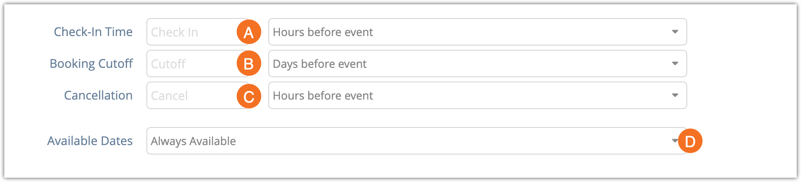Open the Check-In Time 'Hours before event' dropdown
Image resolution: width=801 pixels, height=182 pixels.
478,32
